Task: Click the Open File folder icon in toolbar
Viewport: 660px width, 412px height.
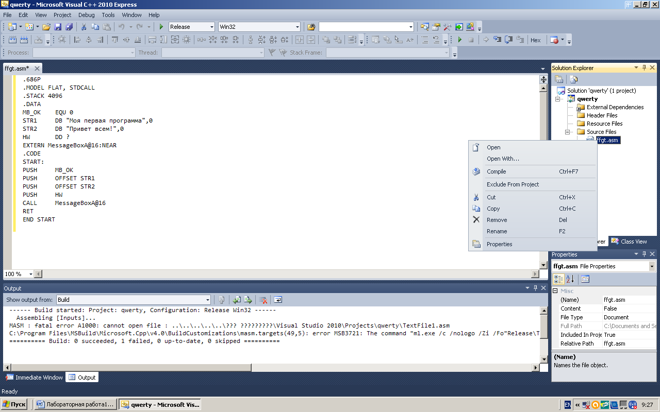Action: 46,27
